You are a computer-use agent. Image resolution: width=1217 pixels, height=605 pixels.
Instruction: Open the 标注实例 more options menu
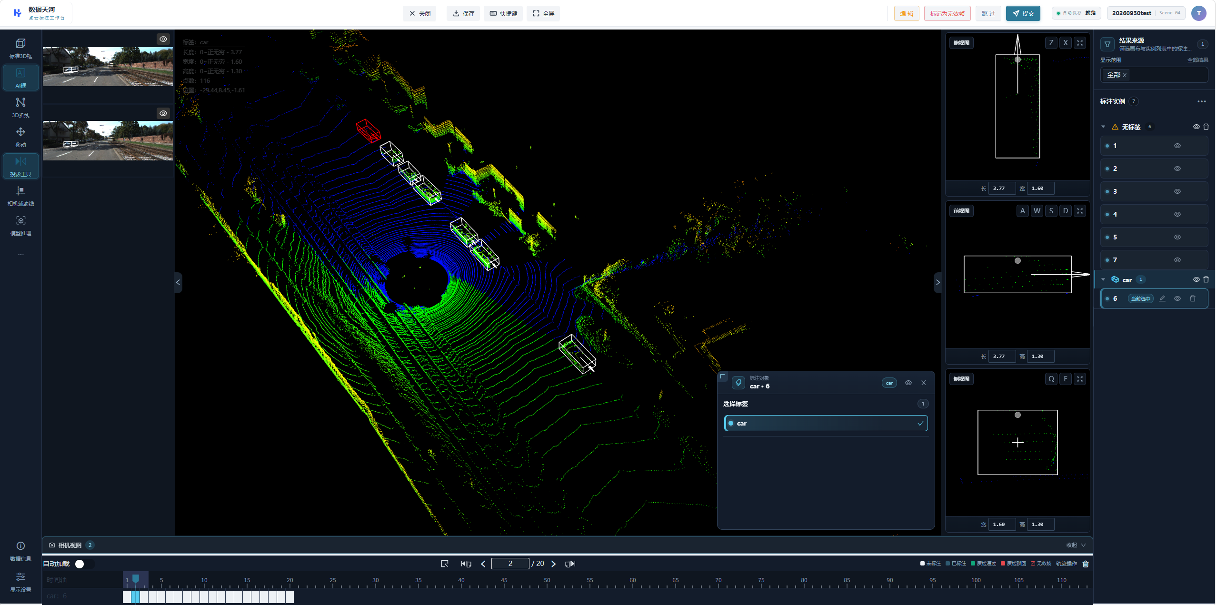click(1202, 101)
